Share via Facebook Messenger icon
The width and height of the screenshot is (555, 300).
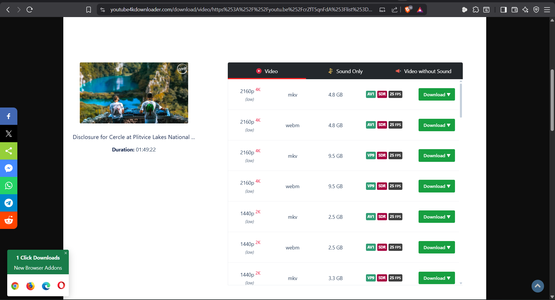(8, 168)
